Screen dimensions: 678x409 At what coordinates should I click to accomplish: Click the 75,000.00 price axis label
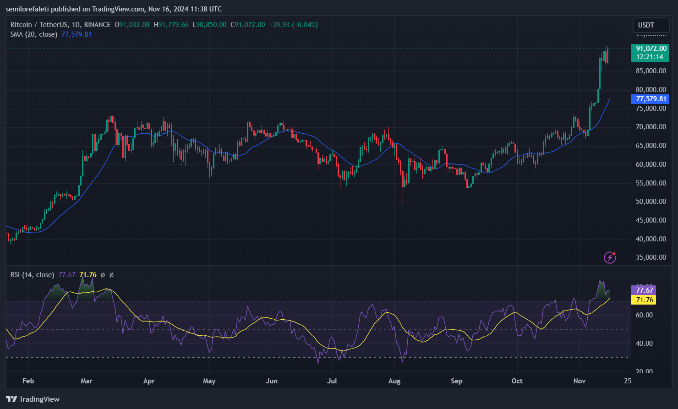tap(651, 109)
